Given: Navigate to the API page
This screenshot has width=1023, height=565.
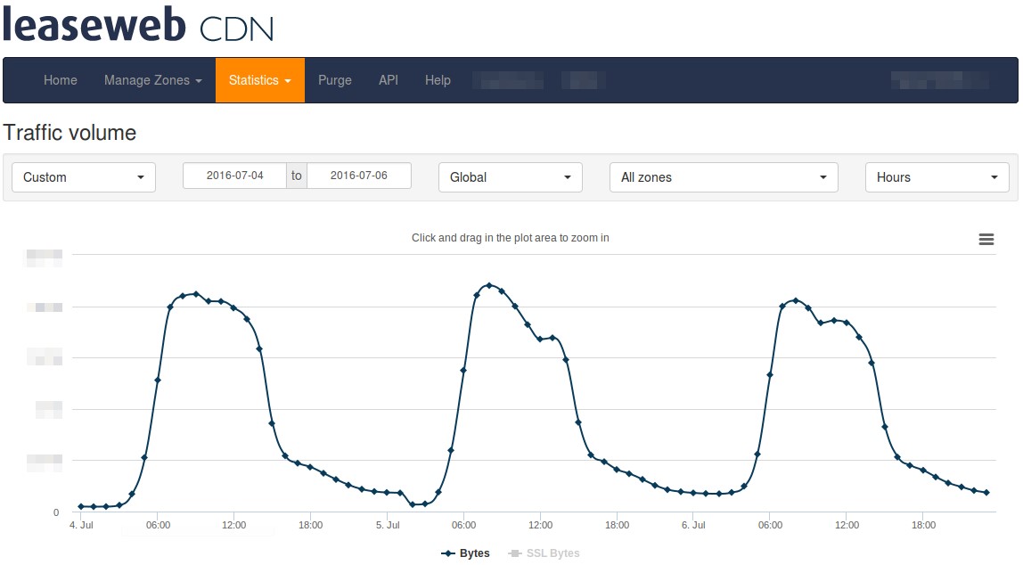Looking at the screenshot, I should coord(389,80).
